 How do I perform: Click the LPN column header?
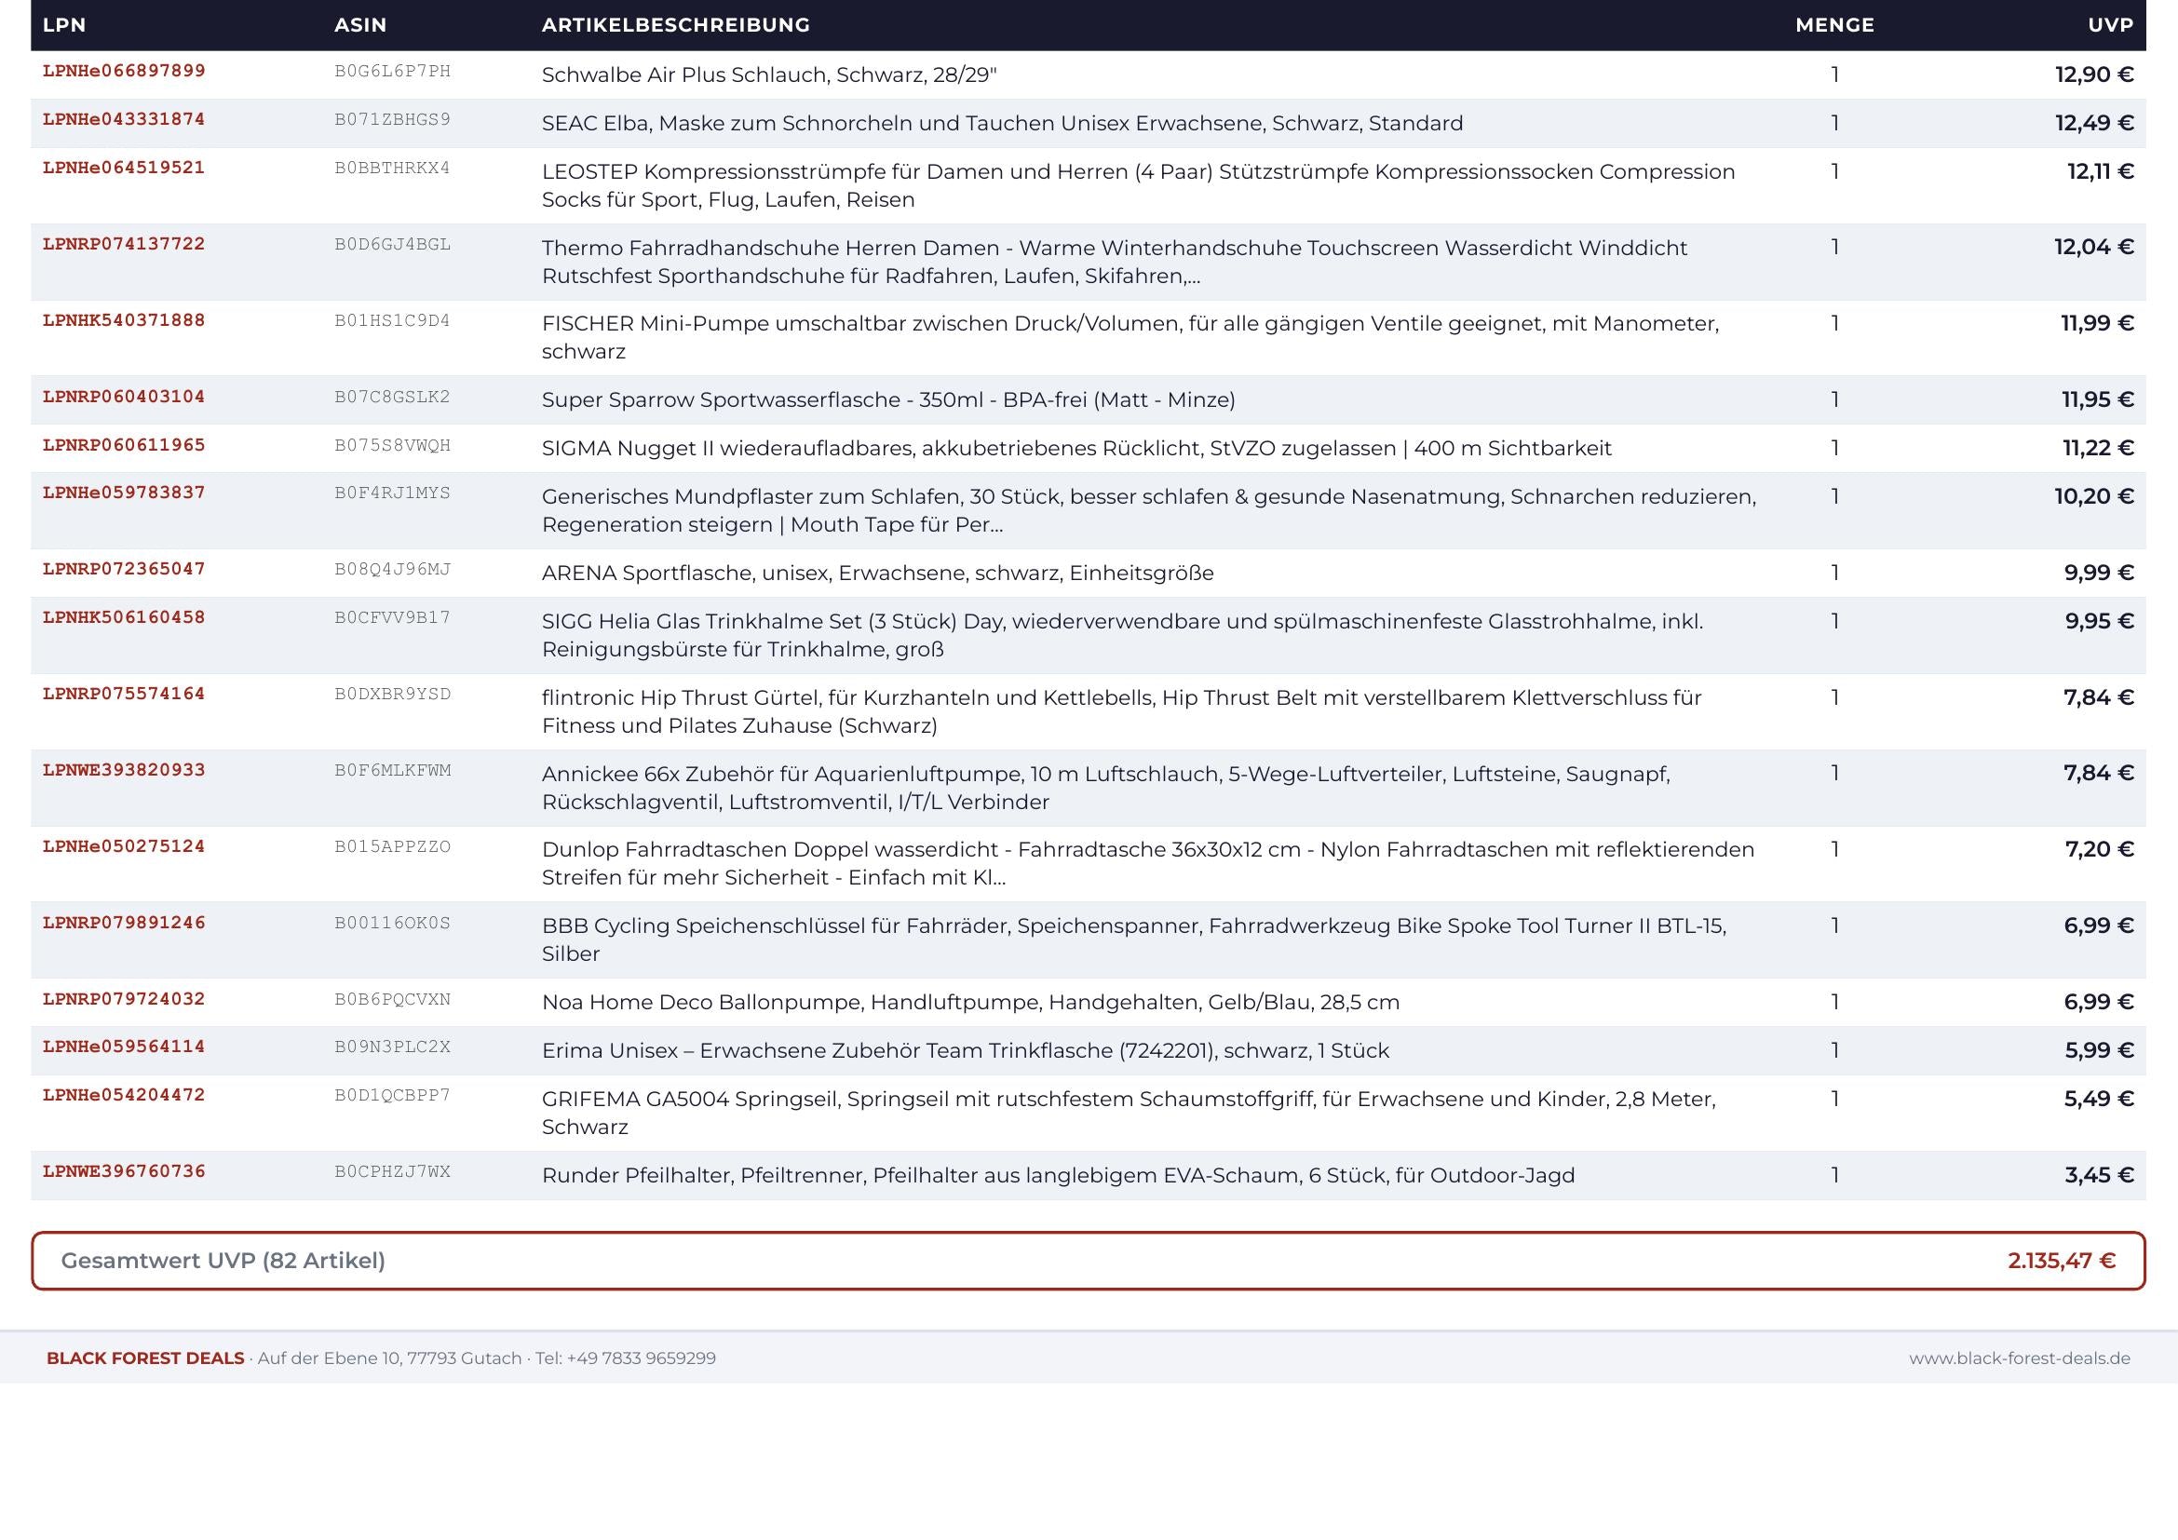point(64,25)
